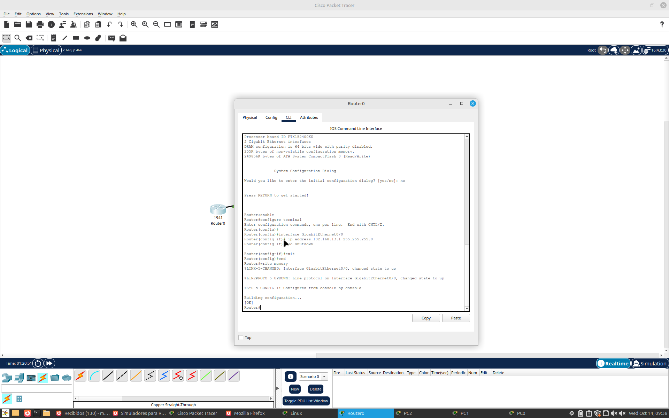Select the Place Note tool

pos(53,38)
